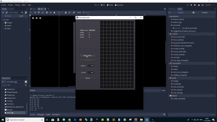Click the Search files magnifier icon
The image size is (217, 122).
pos(26,85)
